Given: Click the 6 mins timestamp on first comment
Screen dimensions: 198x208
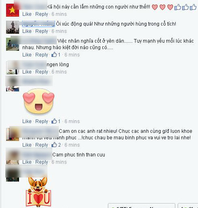Looking at the screenshot, I should click(59, 14).
